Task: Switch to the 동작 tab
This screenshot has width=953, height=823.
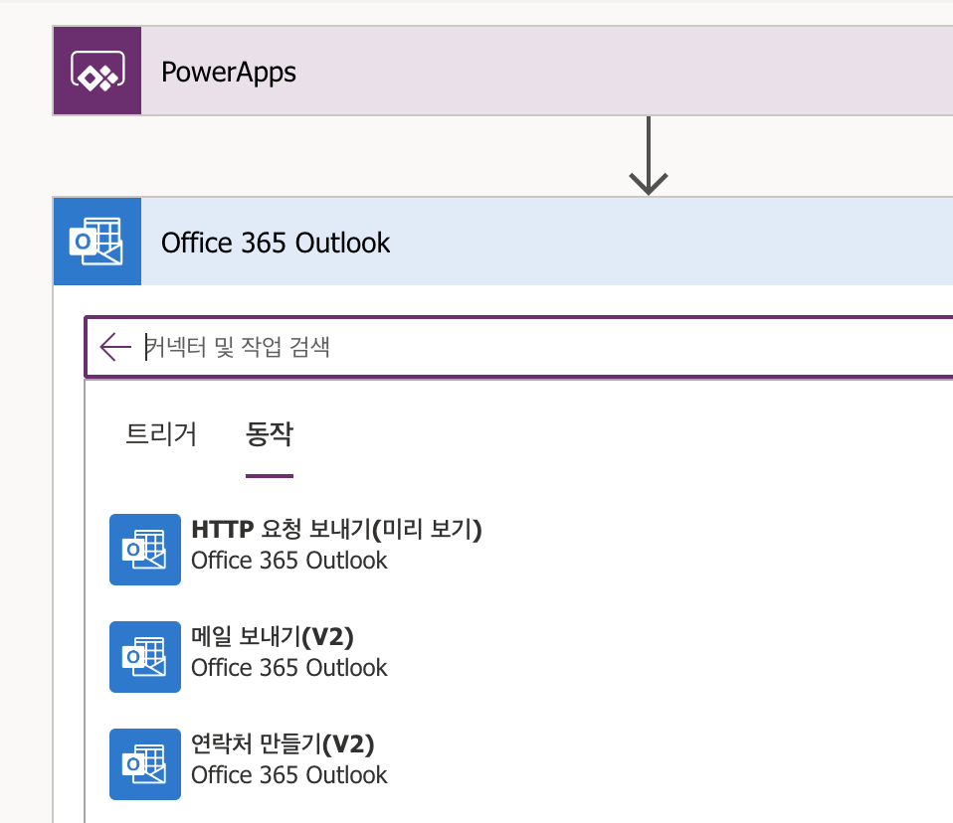Action: (270, 434)
